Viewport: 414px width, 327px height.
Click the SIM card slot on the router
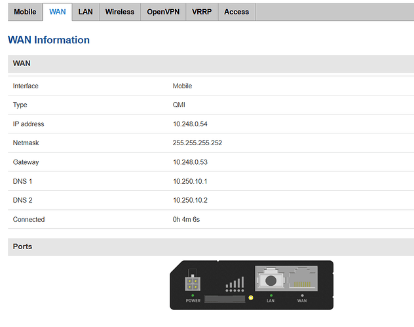223,299
